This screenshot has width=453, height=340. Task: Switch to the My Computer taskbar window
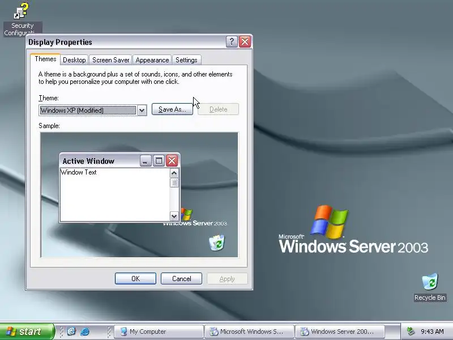[159, 331]
